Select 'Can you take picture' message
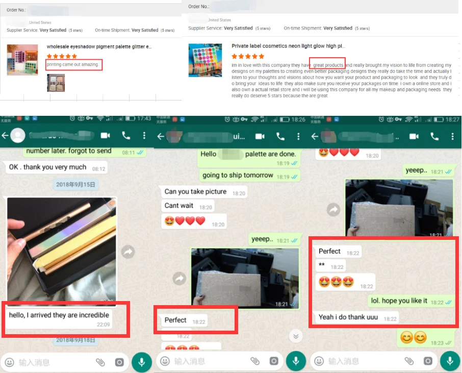This screenshot has height=373, width=462. pos(204,192)
